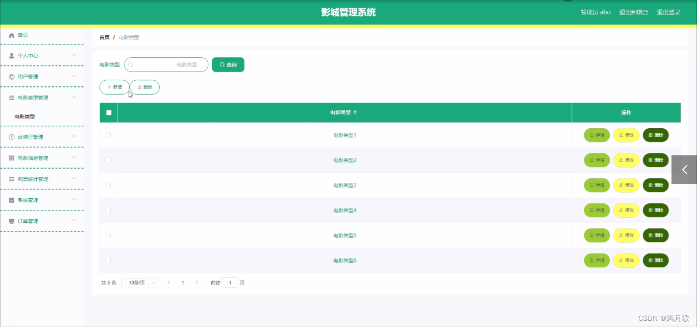
Task: Collapse the 电影类型管理 menu chevron
Action: click(x=74, y=97)
